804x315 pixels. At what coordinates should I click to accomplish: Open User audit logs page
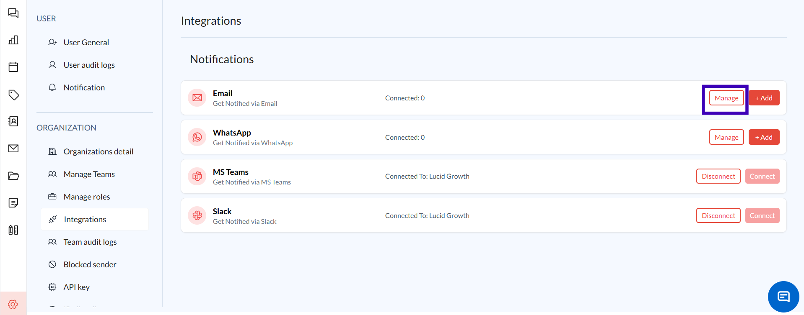tap(89, 65)
